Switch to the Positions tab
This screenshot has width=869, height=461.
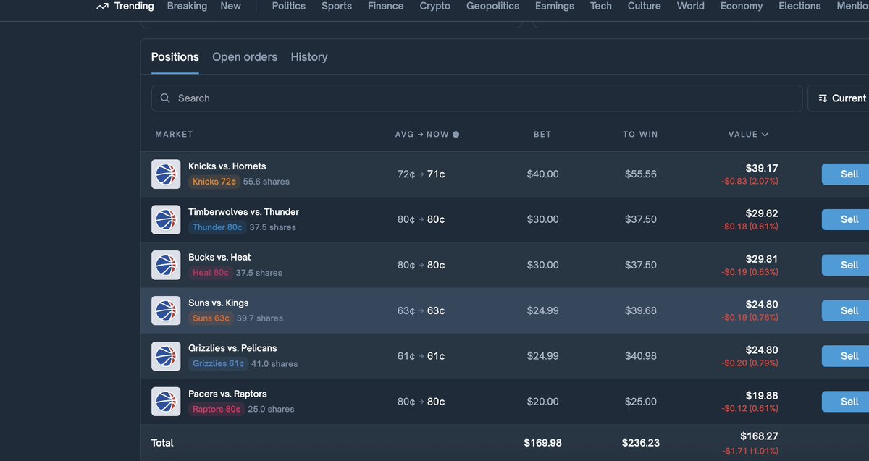coord(175,57)
